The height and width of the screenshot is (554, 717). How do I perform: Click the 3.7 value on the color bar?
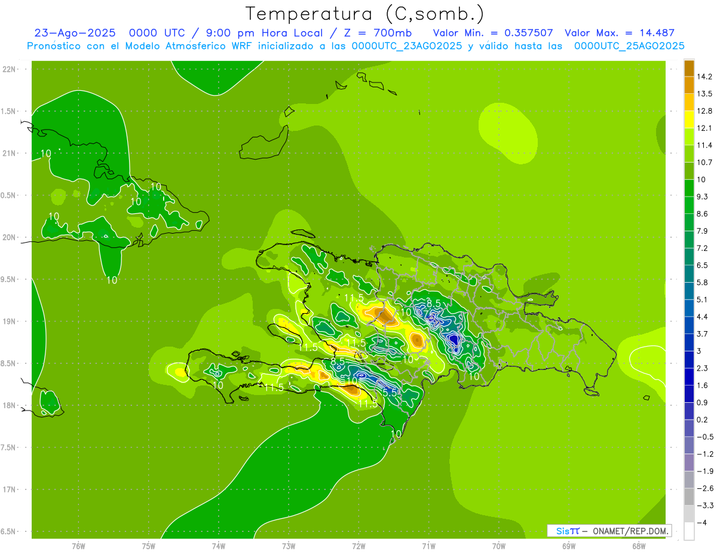click(x=702, y=334)
